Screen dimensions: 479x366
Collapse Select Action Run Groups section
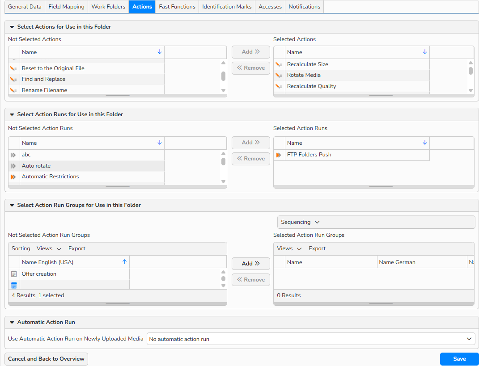12,205
